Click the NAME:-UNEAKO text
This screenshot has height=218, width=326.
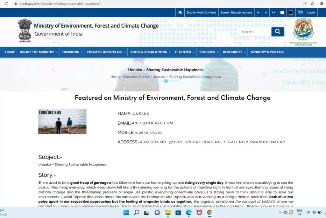pos(133,114)
